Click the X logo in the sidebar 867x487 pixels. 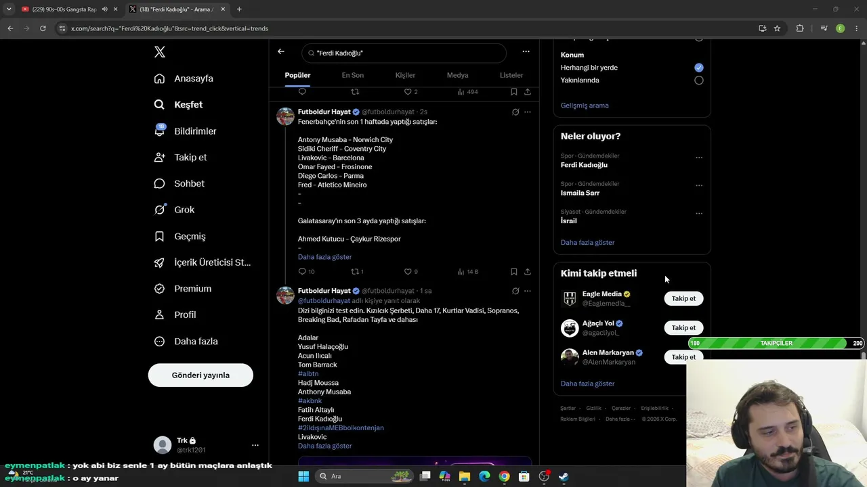159,52
